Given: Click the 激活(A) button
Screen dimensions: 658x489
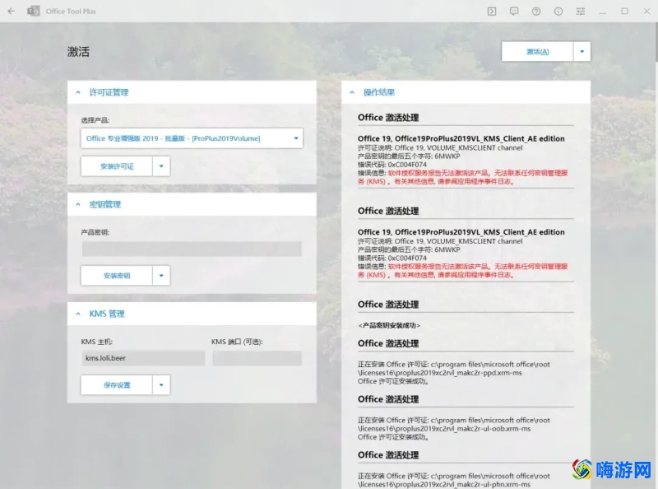Looking at the screenshot, I should point(537,51).
